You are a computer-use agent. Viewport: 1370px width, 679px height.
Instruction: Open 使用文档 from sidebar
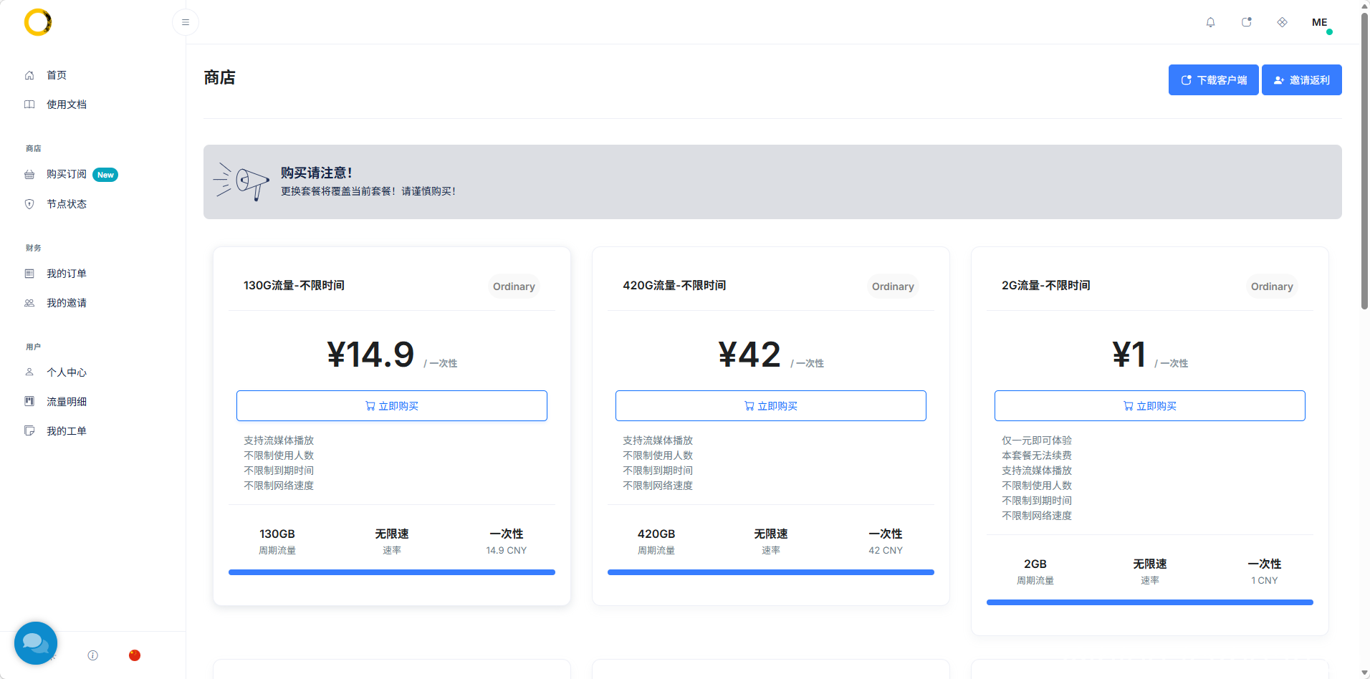click(x=66, y=105)
